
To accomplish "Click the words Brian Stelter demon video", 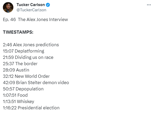I will (43, 83).
